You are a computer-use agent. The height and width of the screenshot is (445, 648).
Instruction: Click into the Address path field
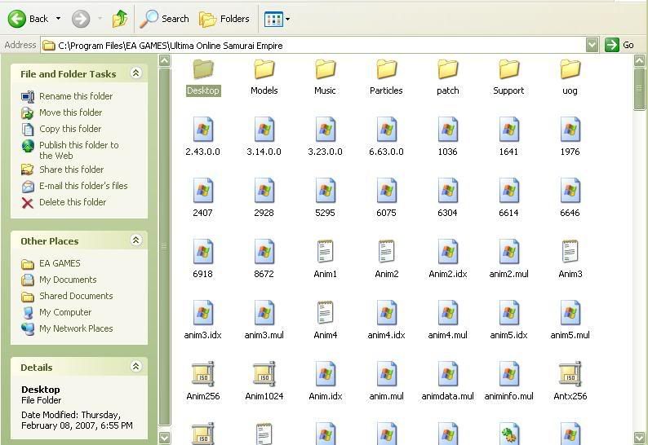(x=313, y=45)
